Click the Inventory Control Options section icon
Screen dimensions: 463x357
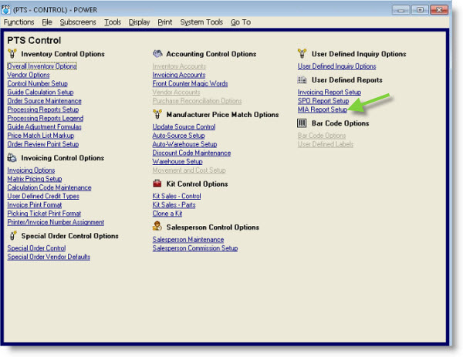(x=12, y=54)
